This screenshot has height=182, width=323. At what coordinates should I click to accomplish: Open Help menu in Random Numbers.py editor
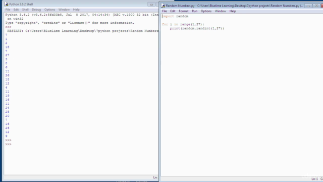[x=233, y=11]
